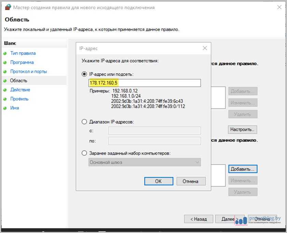Click the IP address field with 178.172.160.5
Image resolution: width=287 pixels, height=233 pixels.
pyautogui.click(x=145, y=83)
